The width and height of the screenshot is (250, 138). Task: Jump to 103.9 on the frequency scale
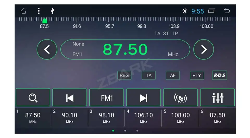[x=174, y=26]
